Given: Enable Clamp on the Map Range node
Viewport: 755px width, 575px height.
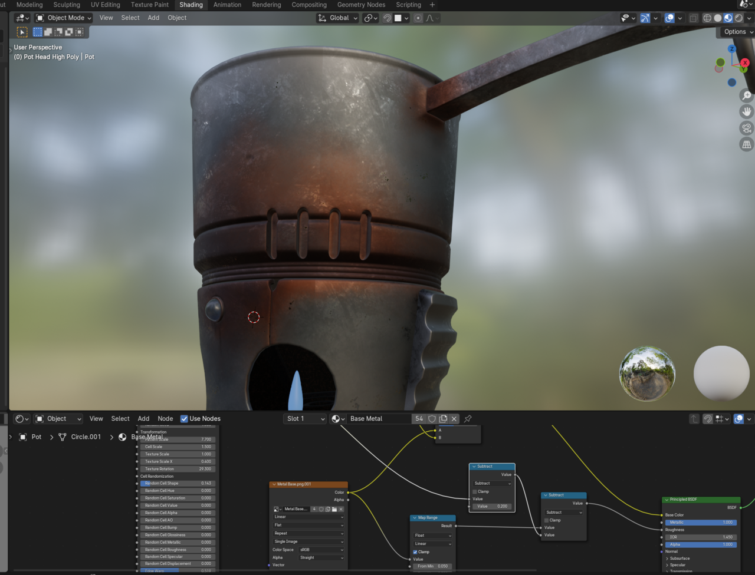Looking at the screenshot, I should point(416,553).
